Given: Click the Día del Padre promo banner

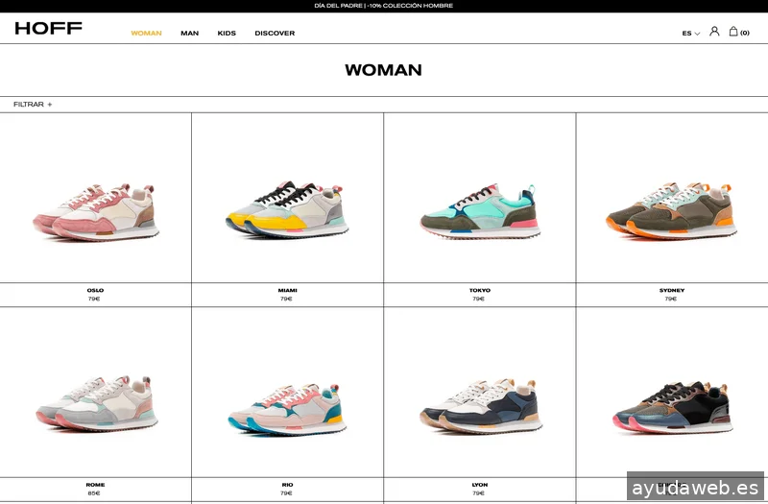Looking at the screenshot, I should click(x=384, y=6).
